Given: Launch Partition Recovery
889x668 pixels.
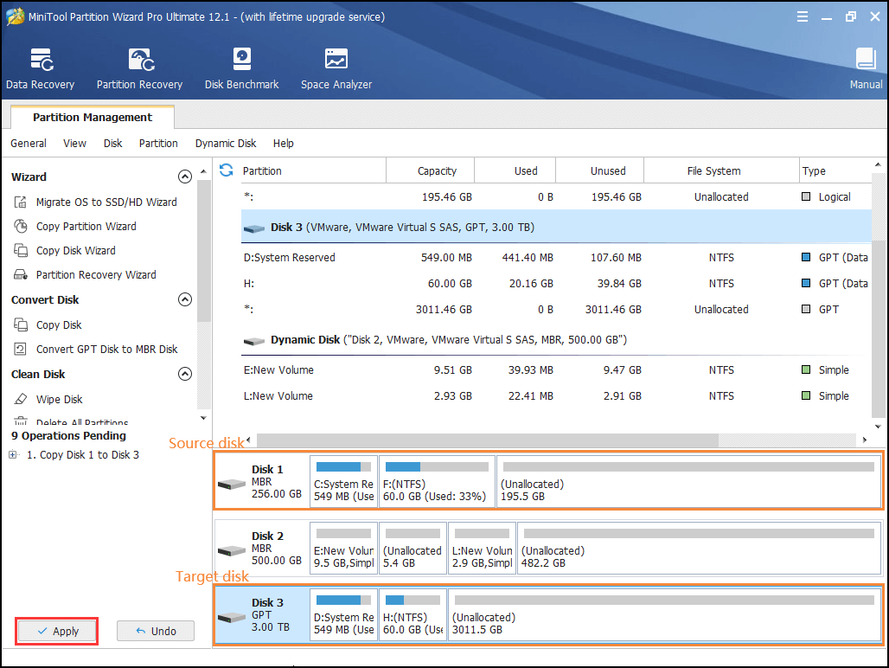Looking at the screenshot, I should point(139,68).
